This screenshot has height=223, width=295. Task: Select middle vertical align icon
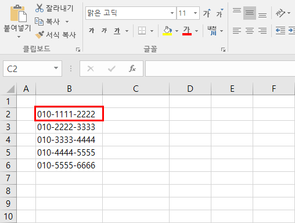pyautogui.click(x=250, y=13)
